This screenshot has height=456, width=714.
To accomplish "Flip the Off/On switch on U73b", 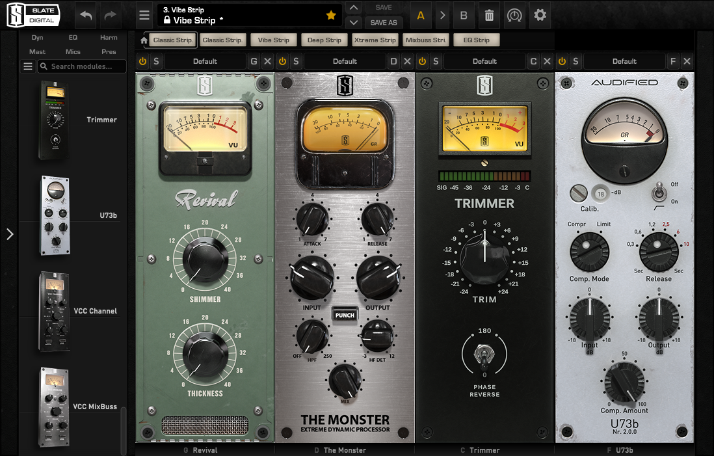I will point(659,193).
